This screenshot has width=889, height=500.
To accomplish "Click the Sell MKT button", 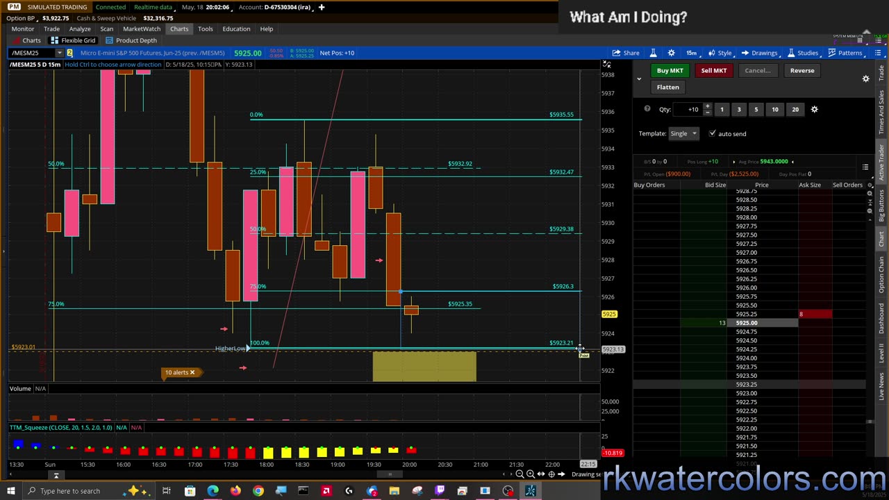I will coord(714,70).
